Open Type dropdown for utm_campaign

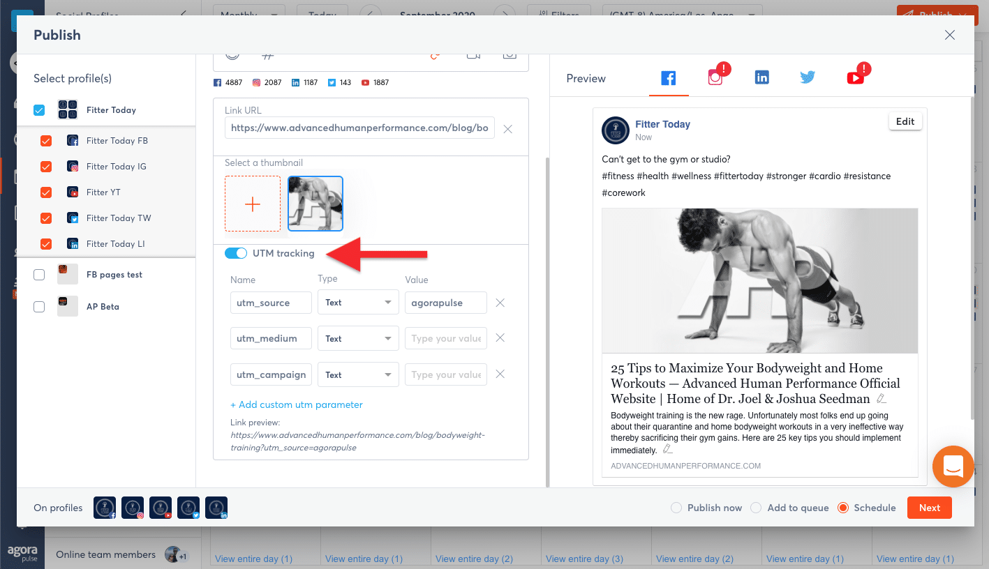(x=358, y=374)
